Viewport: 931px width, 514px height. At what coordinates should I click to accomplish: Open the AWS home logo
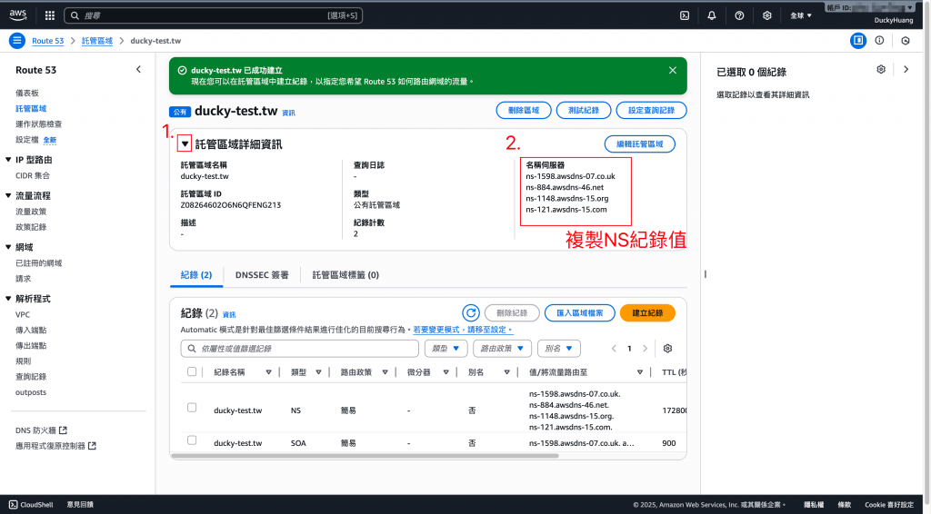18,15
